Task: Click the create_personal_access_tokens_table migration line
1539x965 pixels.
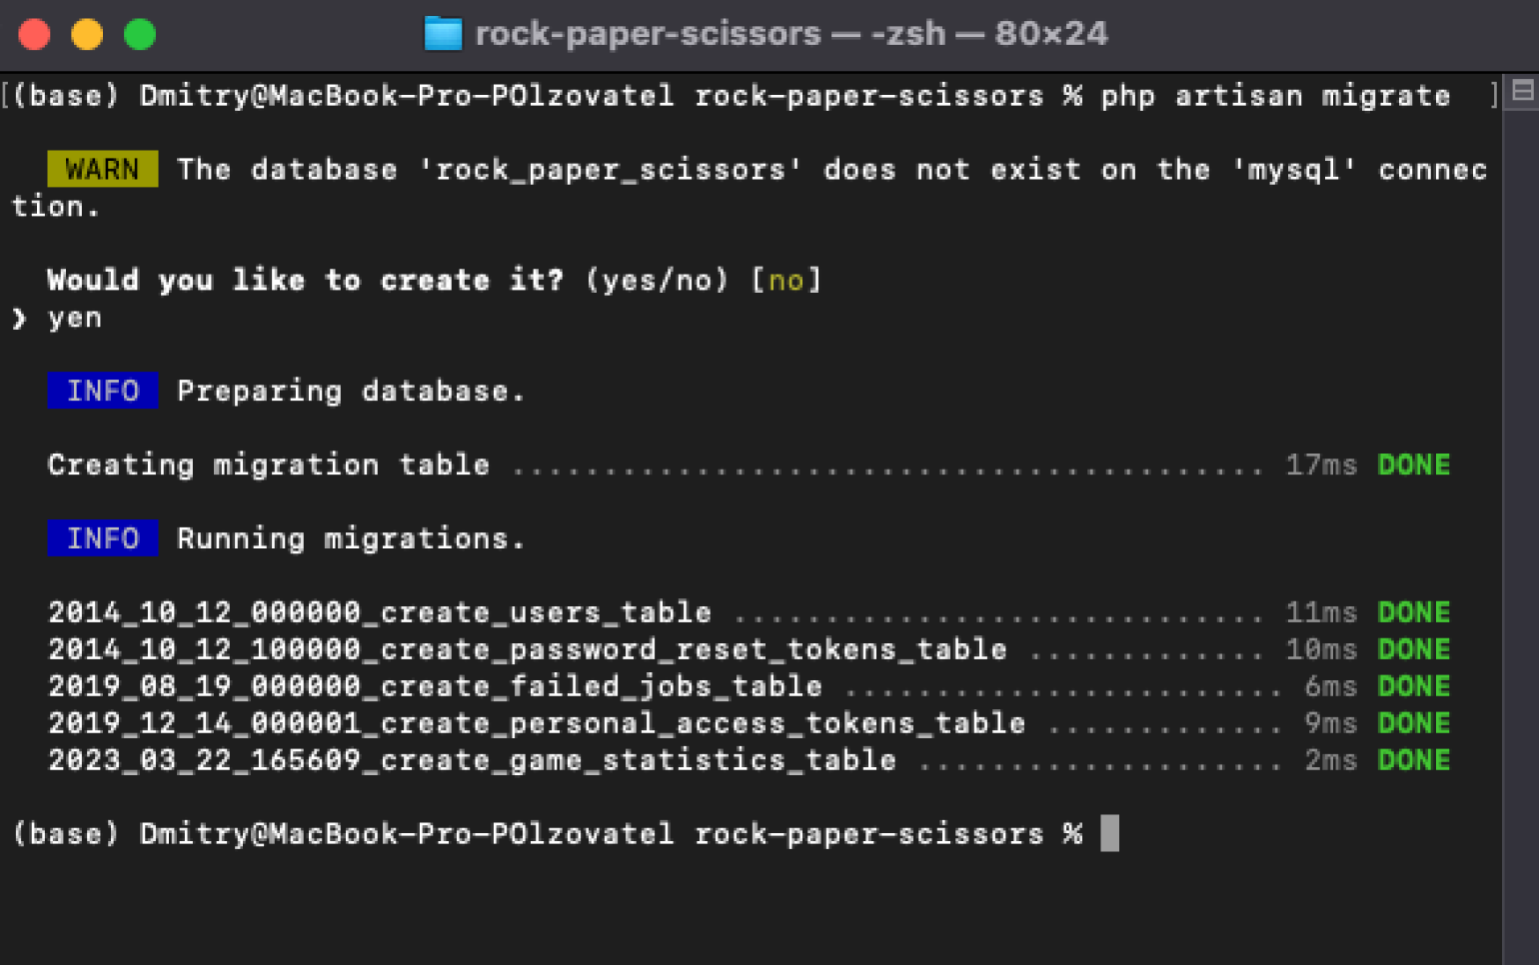Action: coord(750,723)
